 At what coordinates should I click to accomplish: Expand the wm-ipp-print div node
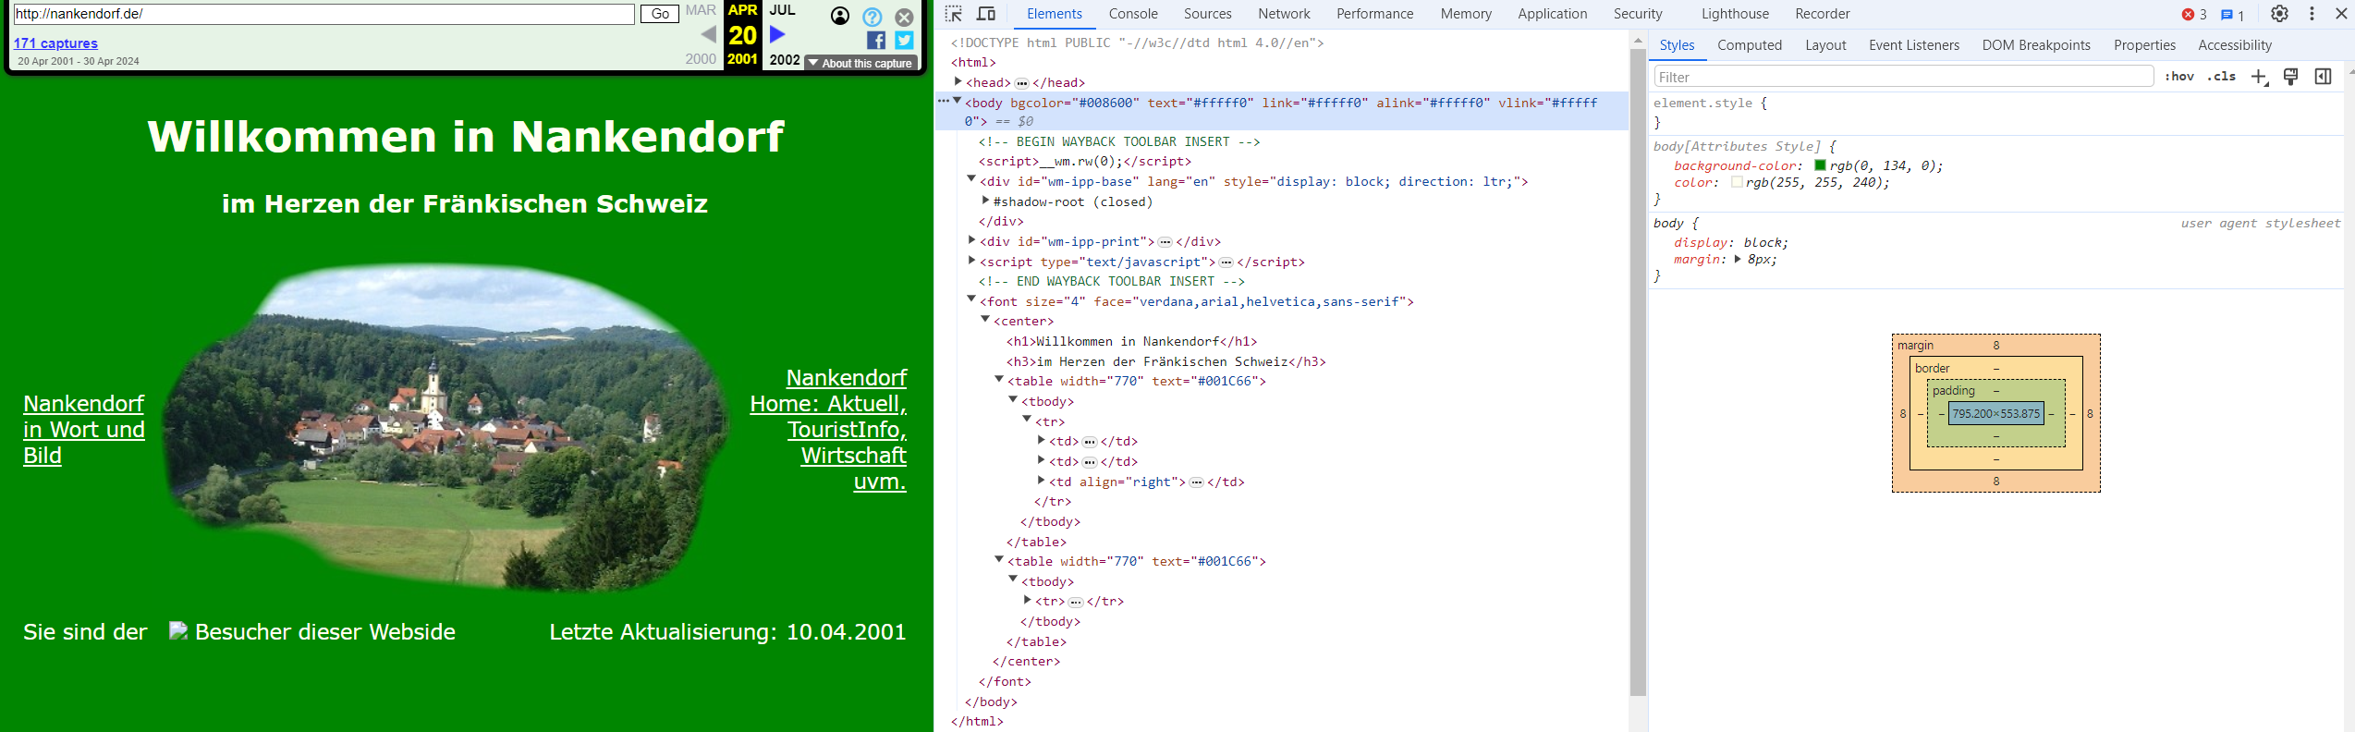tap(971, 239)
